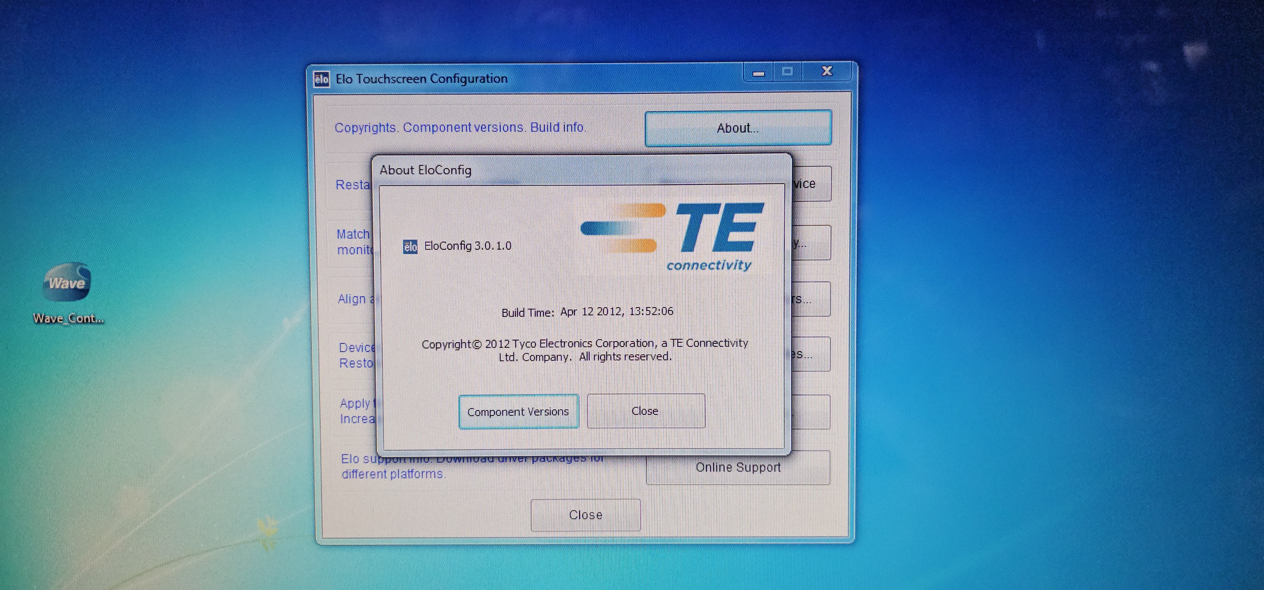Close the About EloConfig dialog
1264x590 pixels.
point(646,411)
